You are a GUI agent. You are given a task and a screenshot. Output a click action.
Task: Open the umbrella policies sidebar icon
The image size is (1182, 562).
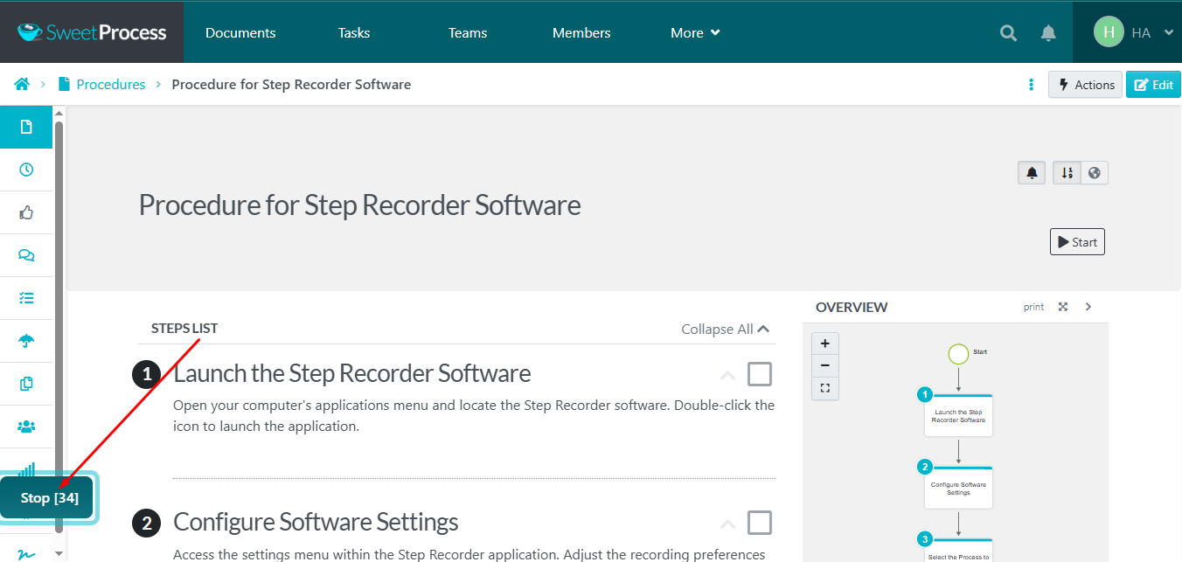tap(26, 341)
